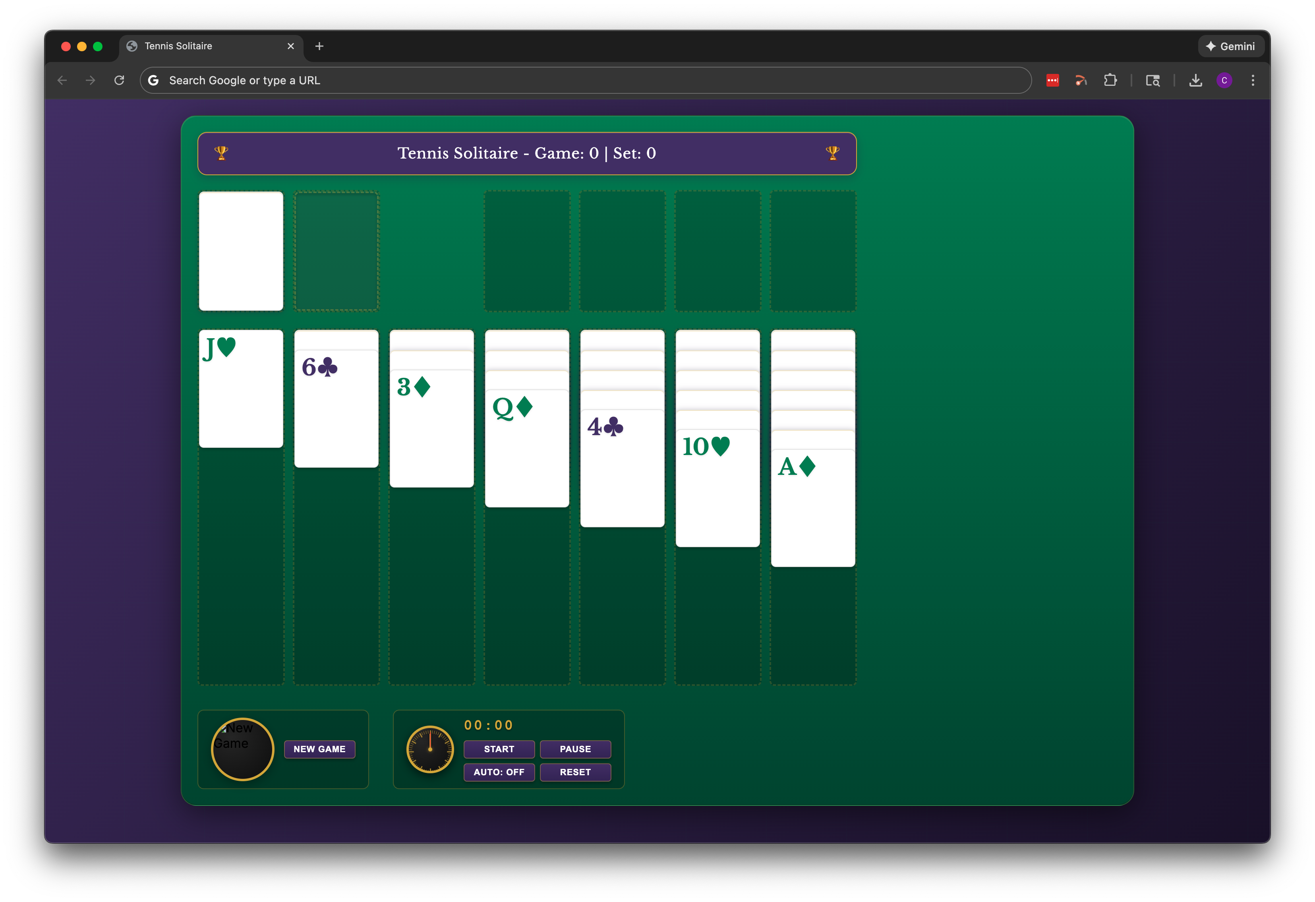Open a new browser tab

(x=319, y=46)
